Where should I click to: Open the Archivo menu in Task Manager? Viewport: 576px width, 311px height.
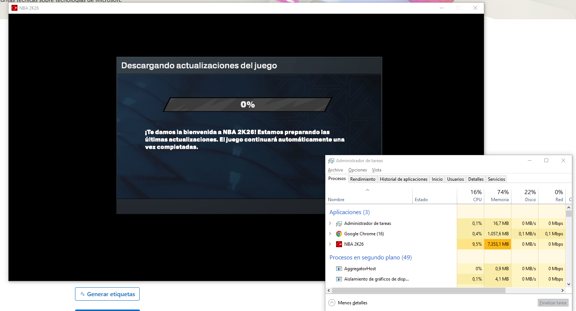[x=335, y=170]
